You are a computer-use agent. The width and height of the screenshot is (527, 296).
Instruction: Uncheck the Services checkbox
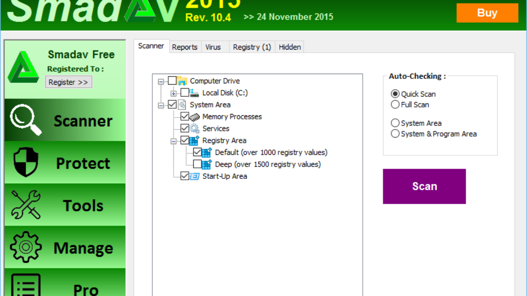(x=185, y=128)
